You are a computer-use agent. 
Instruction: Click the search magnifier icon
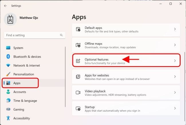[x=61, y=35]
